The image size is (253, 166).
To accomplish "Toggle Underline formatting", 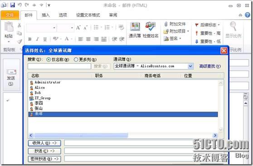I will (x=45, y=39).
